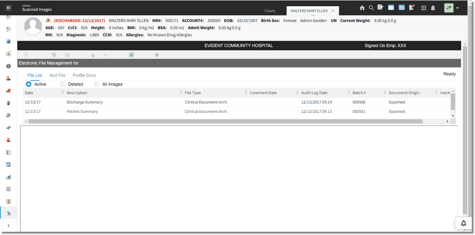Switch to the File List tab
This screenshot has height=235, width=475.
(35, 75)
